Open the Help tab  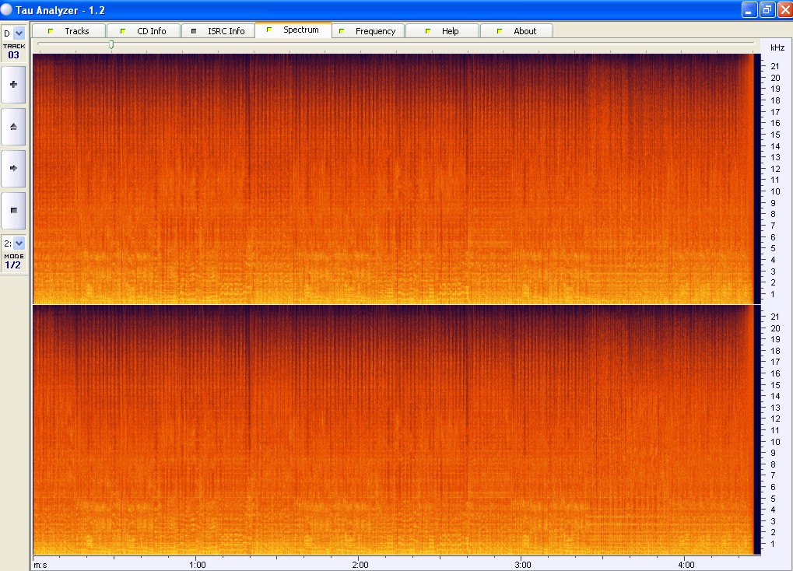click(442, 31)
